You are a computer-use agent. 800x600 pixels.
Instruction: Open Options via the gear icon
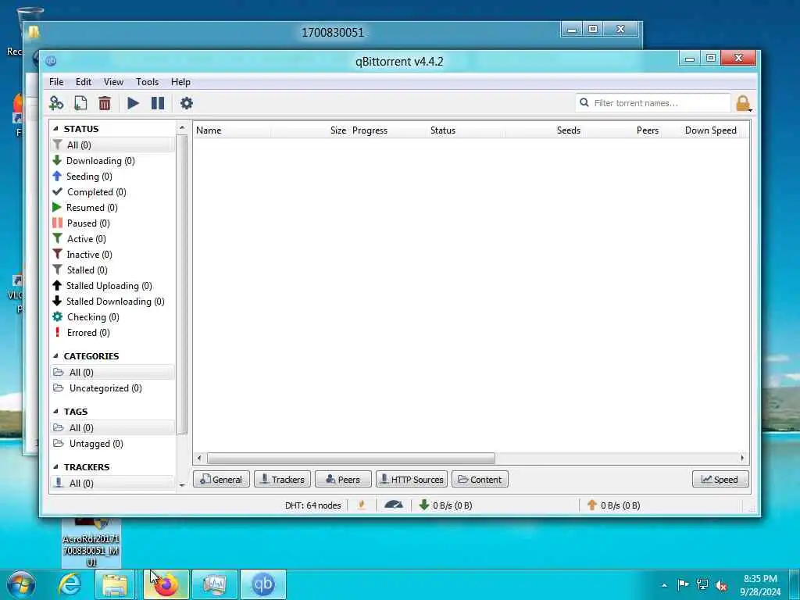point(187,103)
